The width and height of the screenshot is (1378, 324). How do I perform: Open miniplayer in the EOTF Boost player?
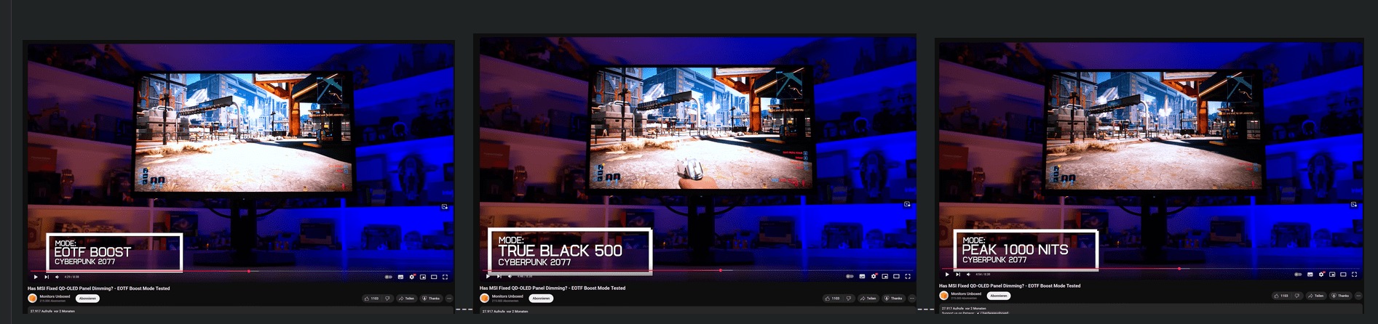423,277
